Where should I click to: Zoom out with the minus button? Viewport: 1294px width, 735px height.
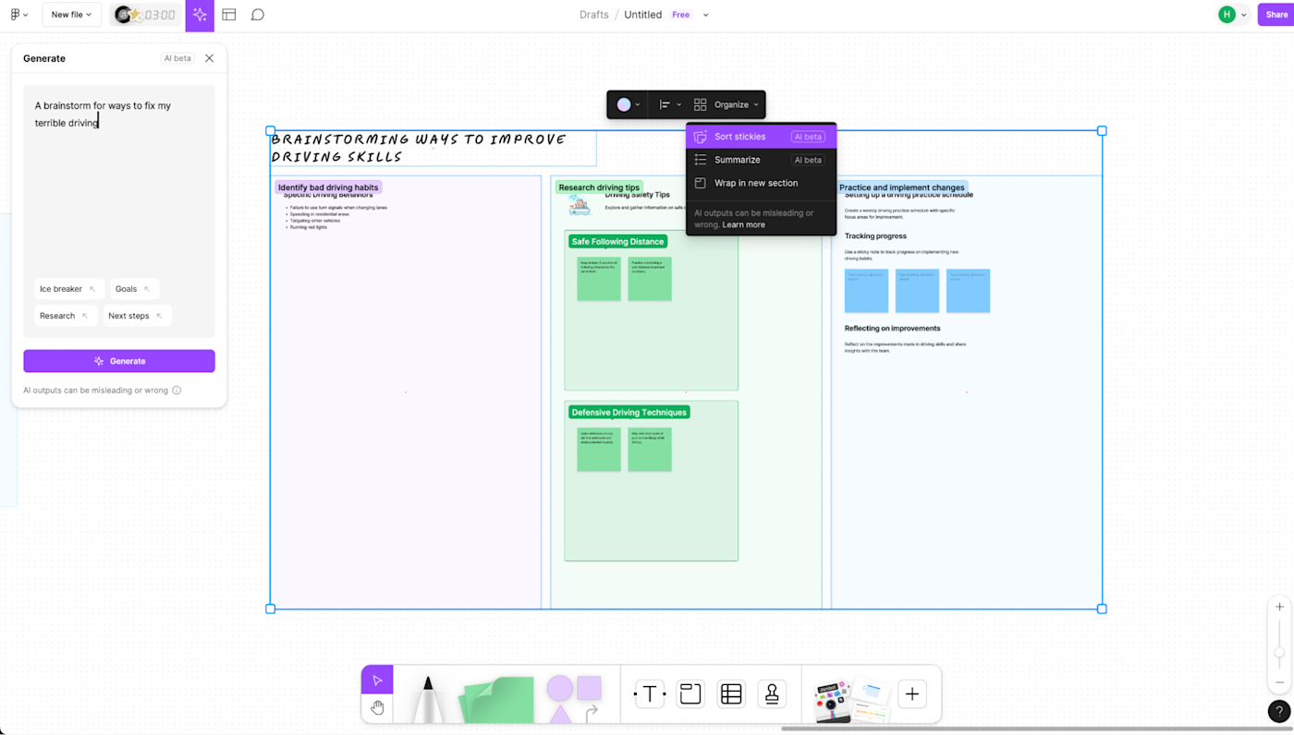1279,683
